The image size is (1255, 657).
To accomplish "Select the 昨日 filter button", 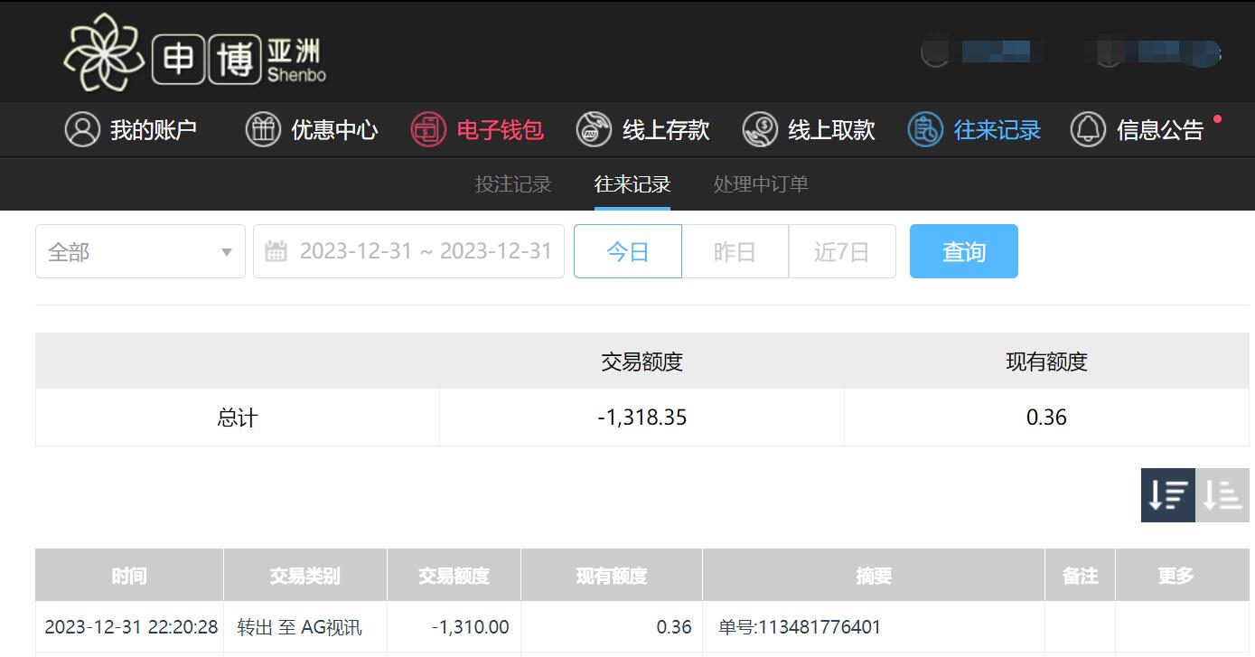I will pyautogui.click(x=735, y=251).
